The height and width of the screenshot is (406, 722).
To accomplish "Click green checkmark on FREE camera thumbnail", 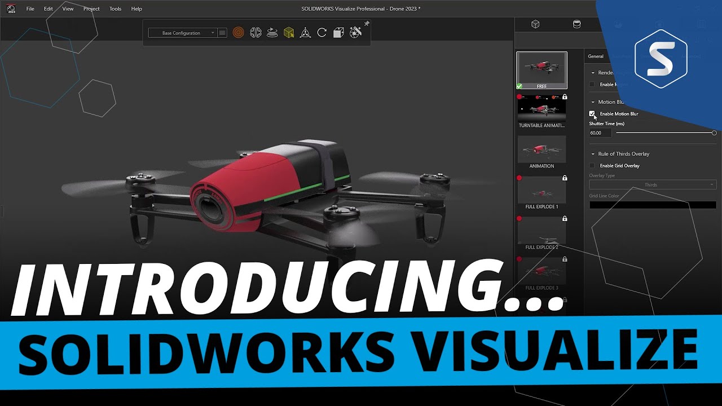I will [x=520, y=86].
